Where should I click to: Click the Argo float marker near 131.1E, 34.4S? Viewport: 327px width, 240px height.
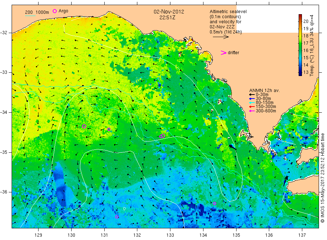tap(109, 129)
